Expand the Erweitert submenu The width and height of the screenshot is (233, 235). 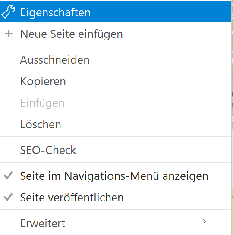click(115, 223)
